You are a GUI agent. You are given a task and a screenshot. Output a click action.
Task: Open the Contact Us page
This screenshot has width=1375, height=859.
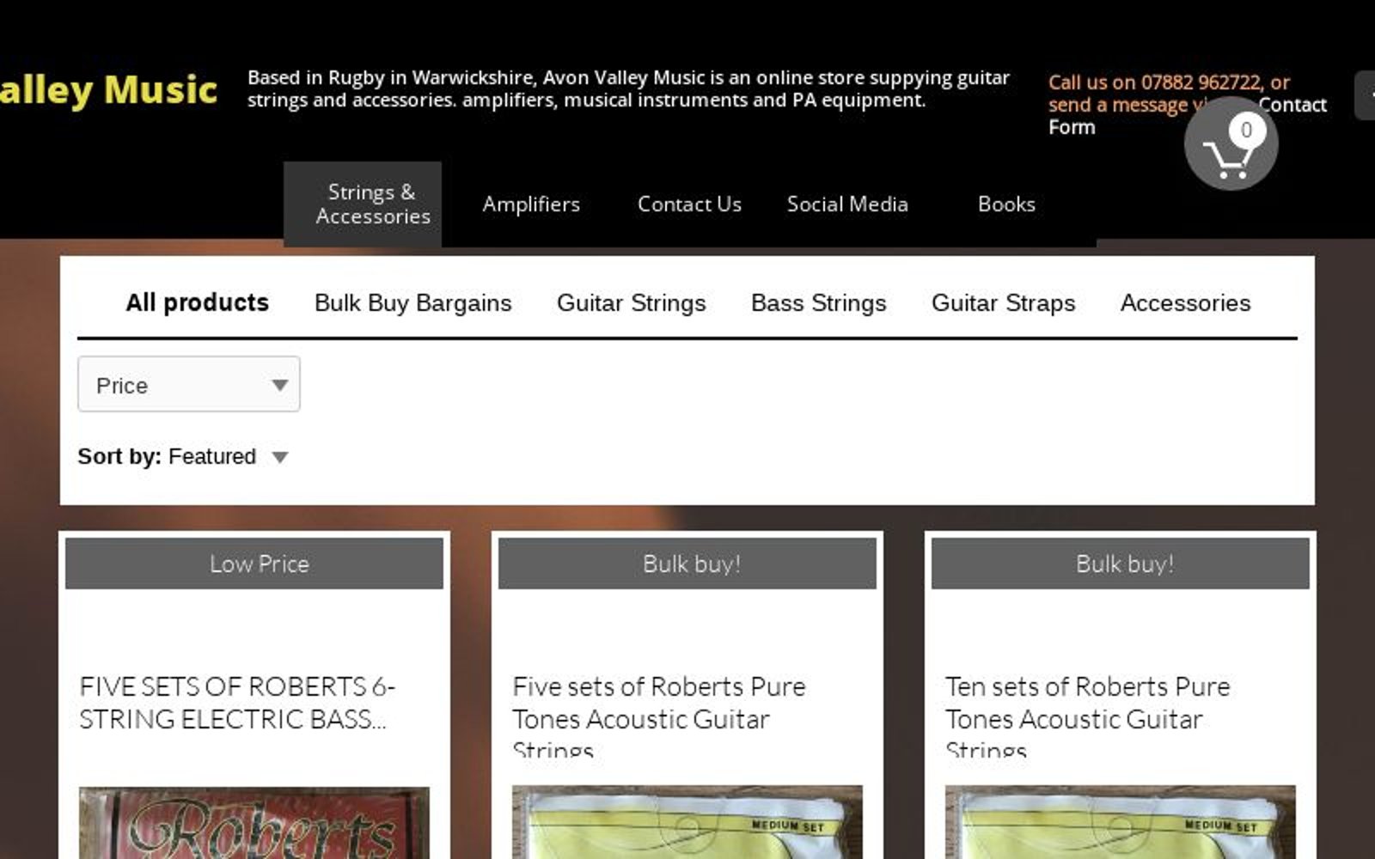(x=689, y=204)
